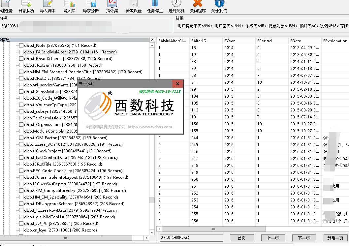Click the 导入库 import database icon

69,7
